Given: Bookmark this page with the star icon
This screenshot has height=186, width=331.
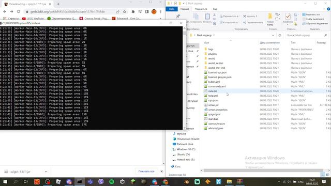Looking at the screenshot, I should click(125, 12).
